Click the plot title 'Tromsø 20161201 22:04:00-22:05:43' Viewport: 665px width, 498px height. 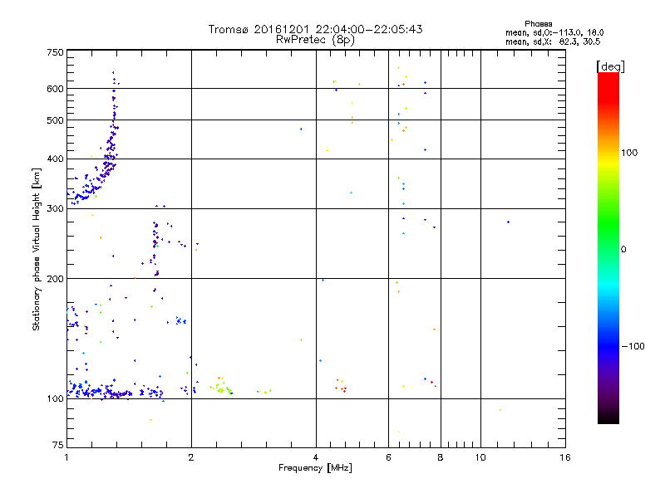(315, 29)
